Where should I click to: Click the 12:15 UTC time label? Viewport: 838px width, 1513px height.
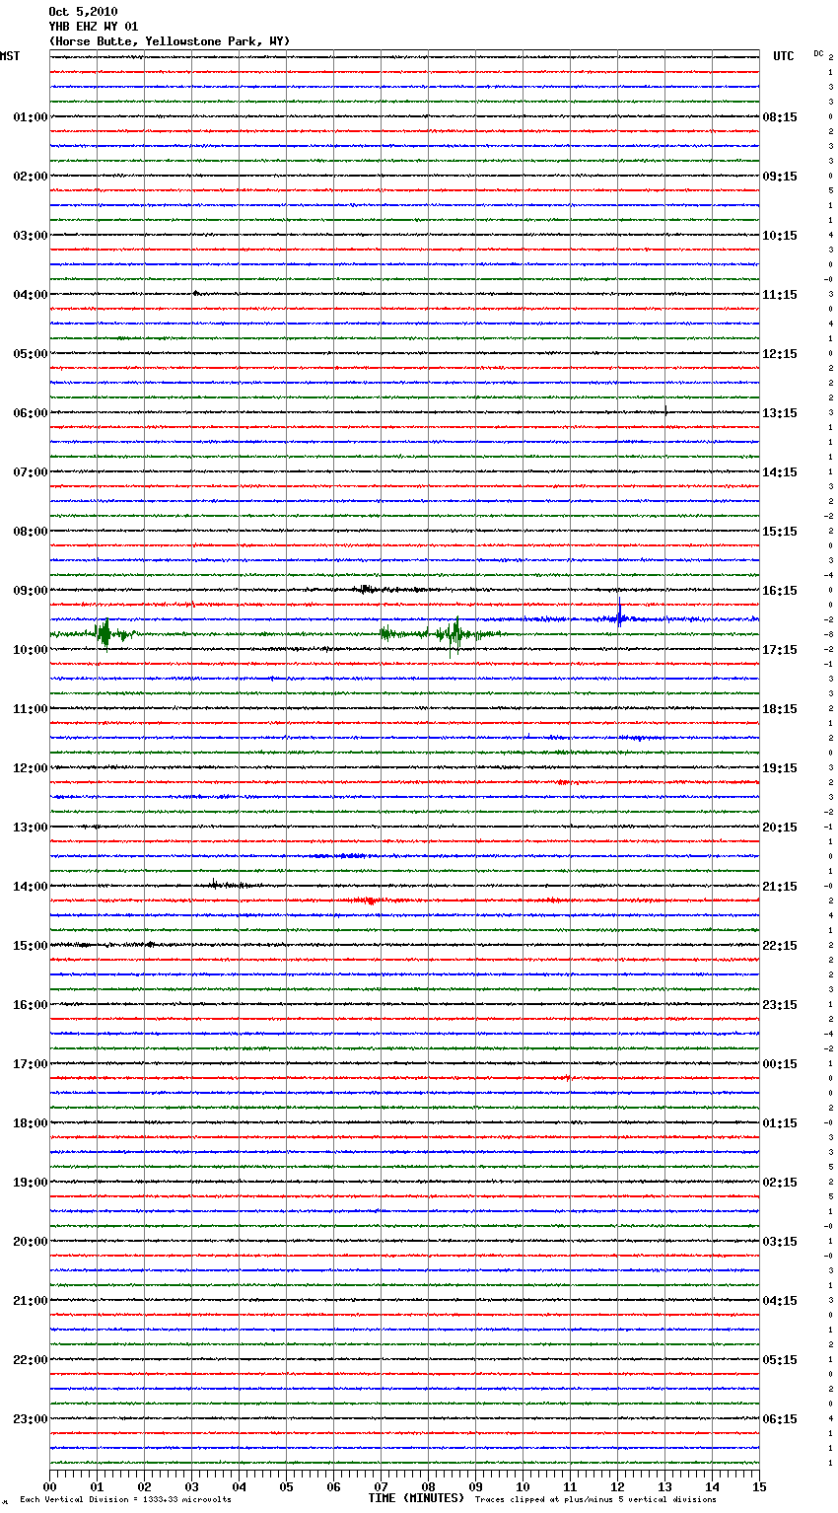780,354
